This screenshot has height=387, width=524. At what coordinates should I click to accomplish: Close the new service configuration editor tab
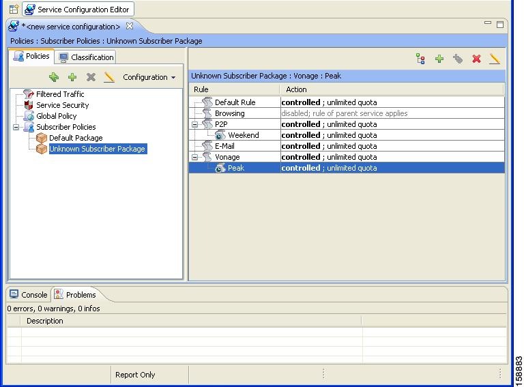tap(130, 27)
